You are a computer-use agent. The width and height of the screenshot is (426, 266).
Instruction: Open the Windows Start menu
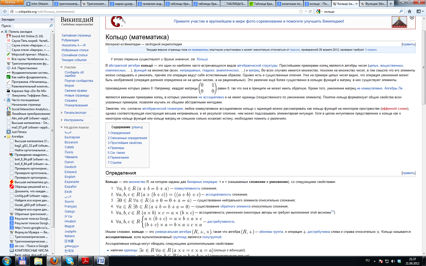(x=7, y=261)
